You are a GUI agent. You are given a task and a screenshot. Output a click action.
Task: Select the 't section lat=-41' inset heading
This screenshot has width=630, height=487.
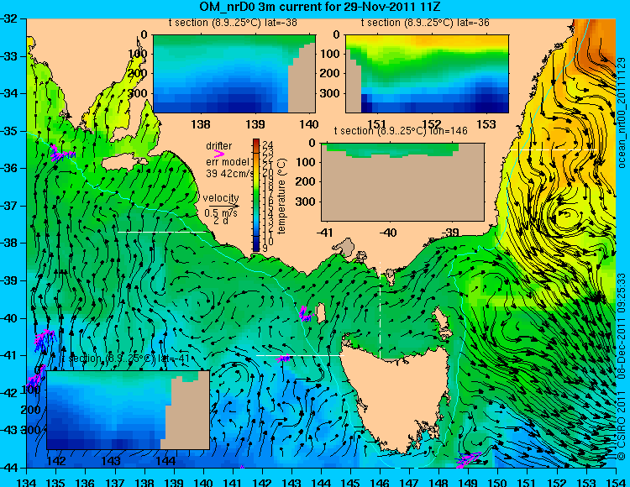click(127, 359)
